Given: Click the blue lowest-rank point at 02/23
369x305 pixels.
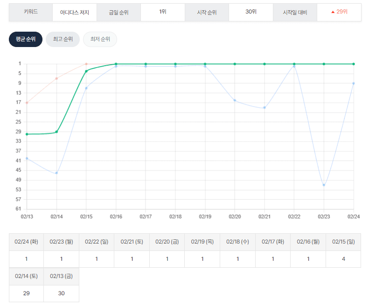Looking at the screenshot, I should point(324,185).
